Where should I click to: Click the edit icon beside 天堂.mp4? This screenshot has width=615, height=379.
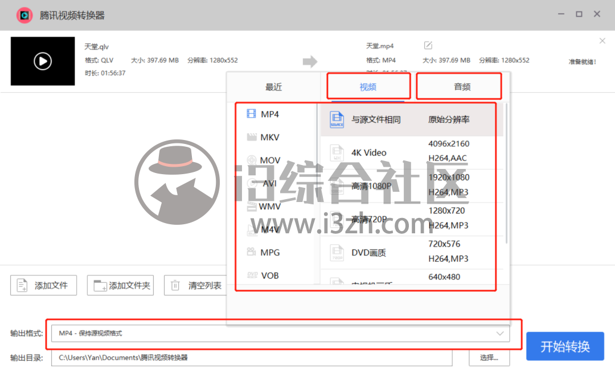pos(428,46)
